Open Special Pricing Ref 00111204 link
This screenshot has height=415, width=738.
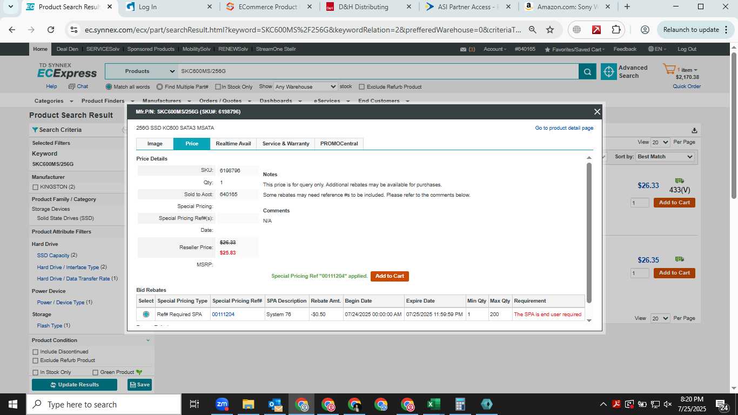(223, 314)
